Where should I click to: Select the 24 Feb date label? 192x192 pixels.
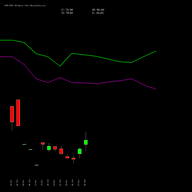[60, 183]
